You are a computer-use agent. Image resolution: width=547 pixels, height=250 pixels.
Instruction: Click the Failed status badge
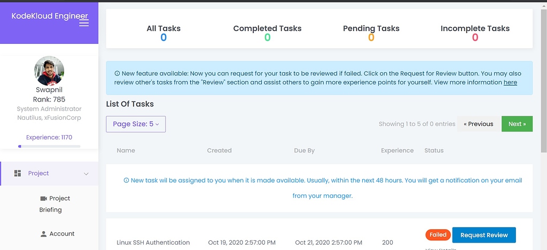click(x=437, y=235)
